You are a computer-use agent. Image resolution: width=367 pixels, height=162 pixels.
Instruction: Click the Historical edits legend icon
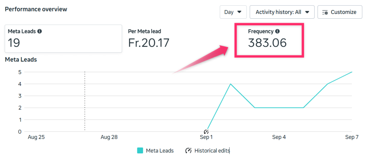(189, 151)
